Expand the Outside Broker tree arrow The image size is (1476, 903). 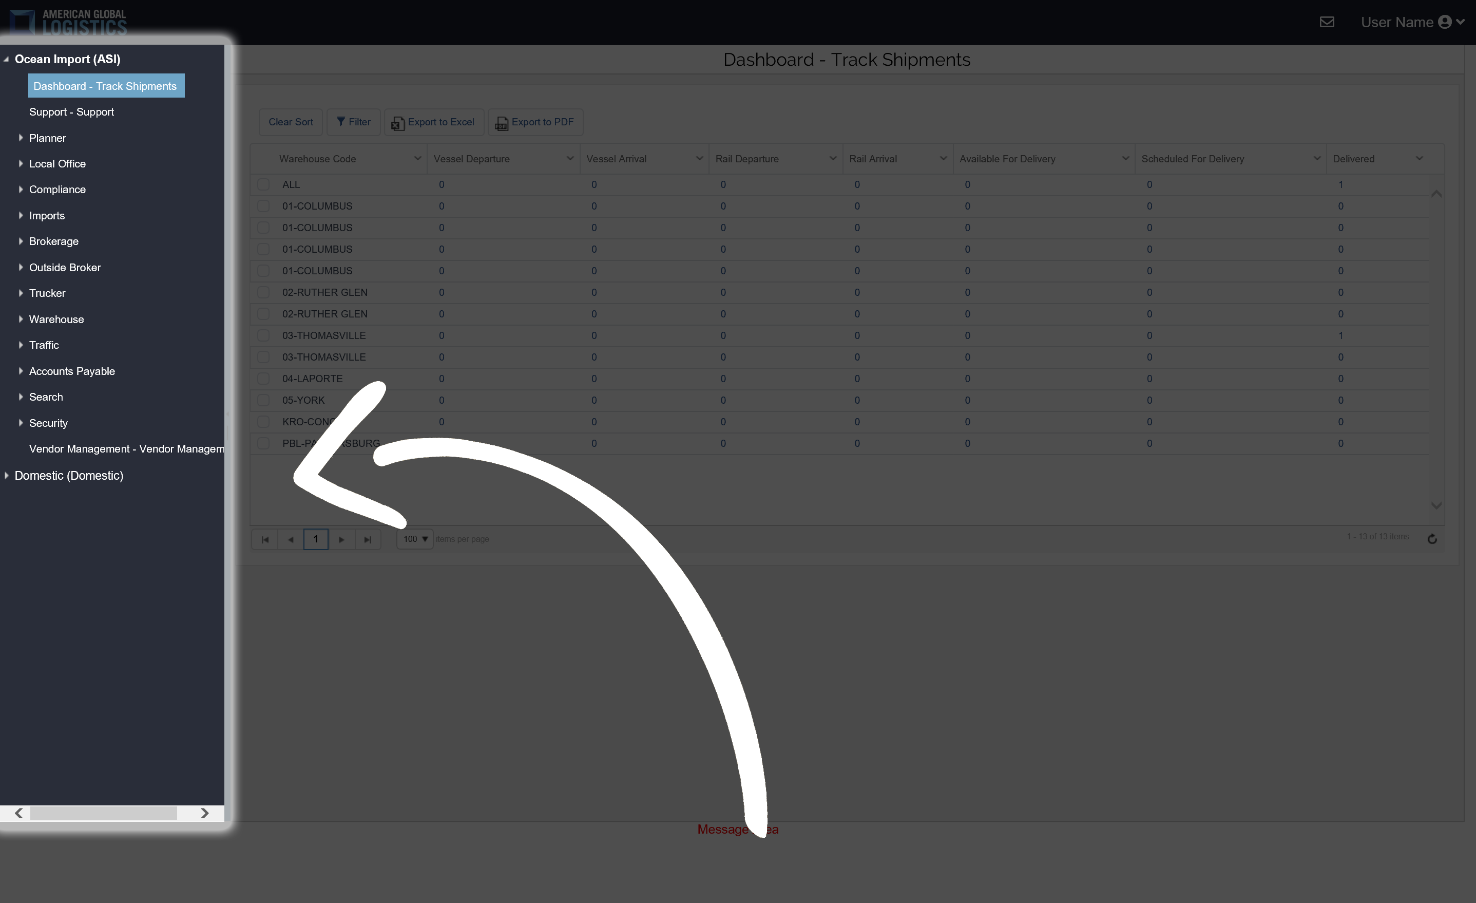point(21,267)
